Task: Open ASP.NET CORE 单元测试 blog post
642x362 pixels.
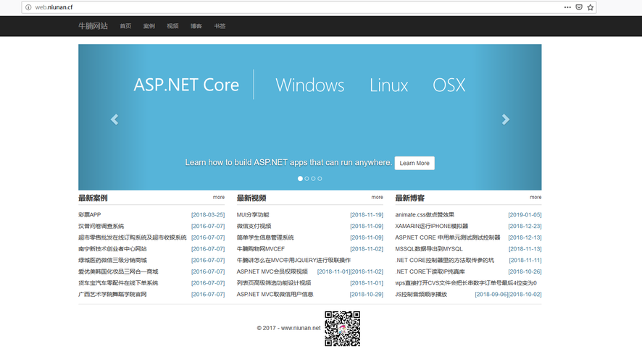Action: [448, 237]
